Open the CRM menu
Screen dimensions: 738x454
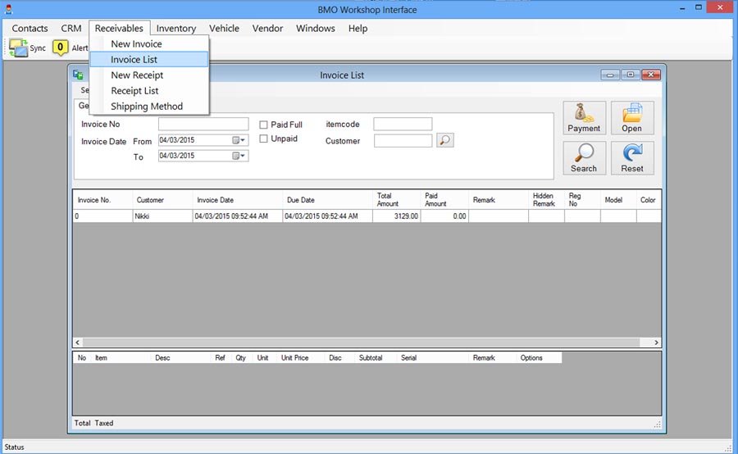click(71, 28)
